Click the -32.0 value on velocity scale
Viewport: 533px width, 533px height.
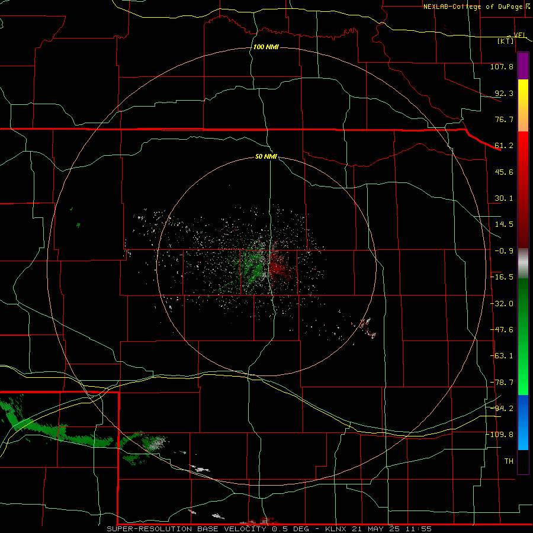[502, 304]
